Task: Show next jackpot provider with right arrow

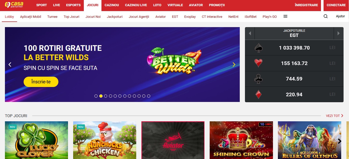Action: [338, 33]
